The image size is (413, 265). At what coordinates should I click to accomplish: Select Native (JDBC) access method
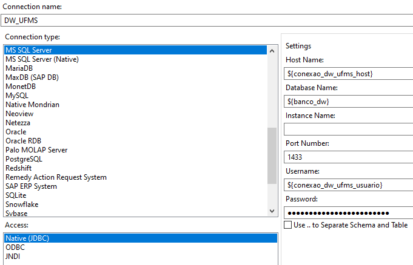tap(141, 238)
